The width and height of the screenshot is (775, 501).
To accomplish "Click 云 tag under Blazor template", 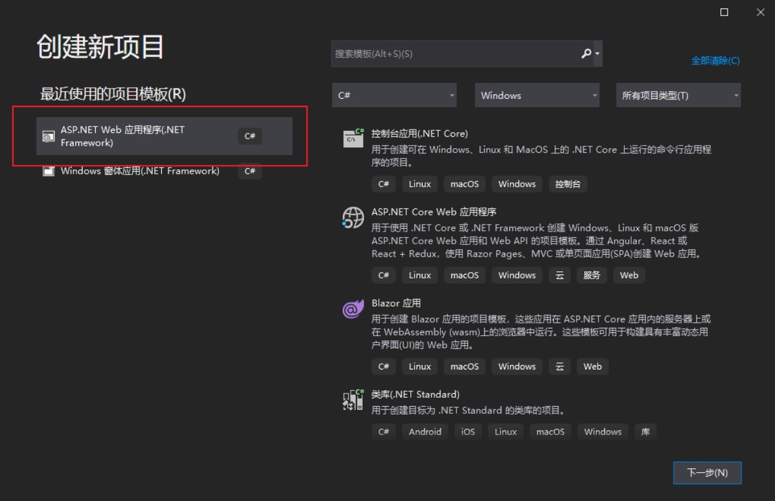I will pos(559,366).
